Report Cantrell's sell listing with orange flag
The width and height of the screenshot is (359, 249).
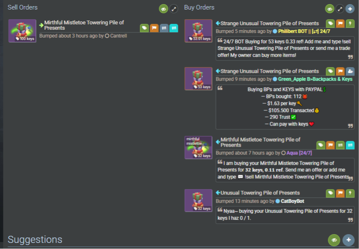(154, 28)
